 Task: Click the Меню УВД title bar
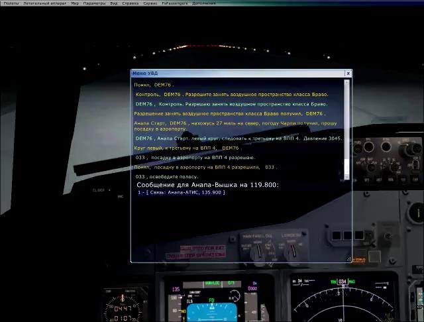tap(238, 74)
